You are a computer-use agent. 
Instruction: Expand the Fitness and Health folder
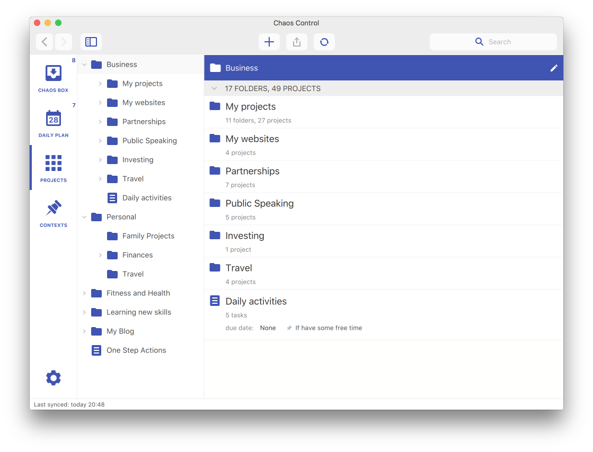tap(84, 293)
